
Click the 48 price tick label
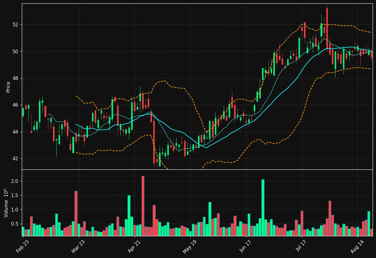click(16, 78)
